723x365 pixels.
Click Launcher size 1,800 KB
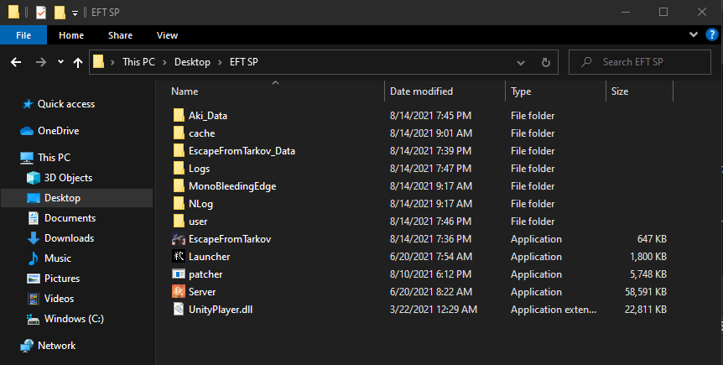648,257
